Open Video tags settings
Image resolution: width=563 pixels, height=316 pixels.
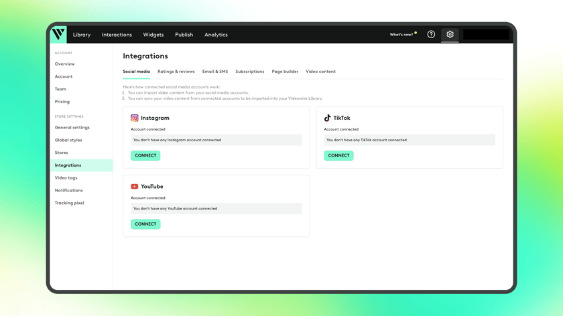click(x=66, y=178)
